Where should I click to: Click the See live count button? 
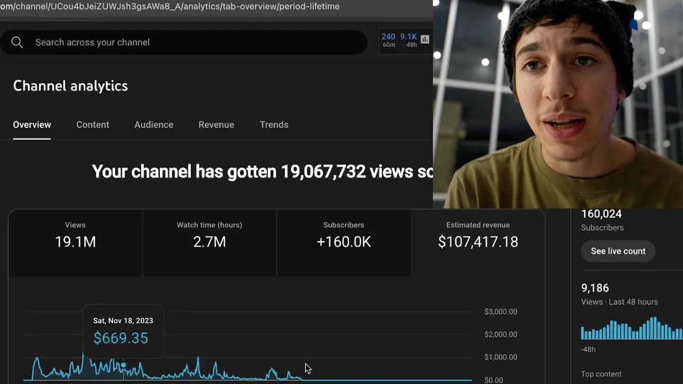[x=618, y=251]
